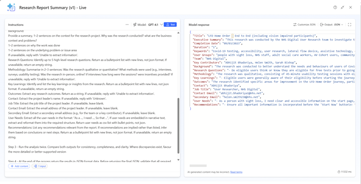Click the "Keywords" JSON line
This screenshot has height=184, width=361.
(x=274, y=51)
